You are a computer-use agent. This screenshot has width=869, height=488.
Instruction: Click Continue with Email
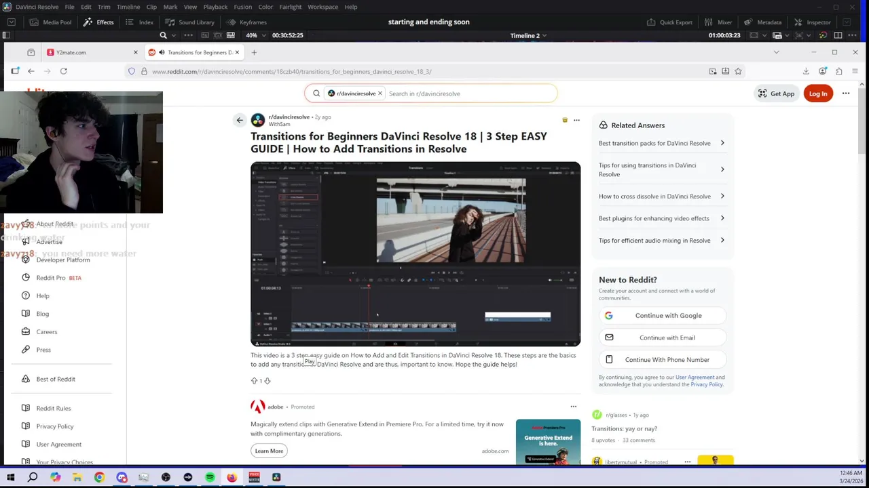[x=663, y=338]
